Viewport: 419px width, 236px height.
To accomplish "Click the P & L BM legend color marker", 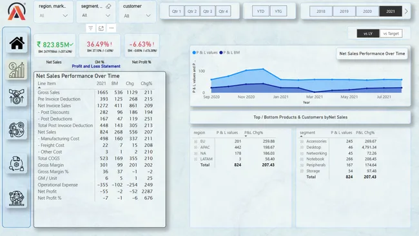I will point(221,53).
